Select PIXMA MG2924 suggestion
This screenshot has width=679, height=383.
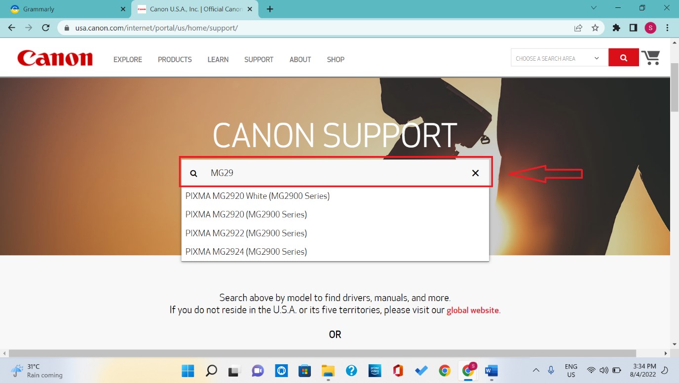coord(335,252)
